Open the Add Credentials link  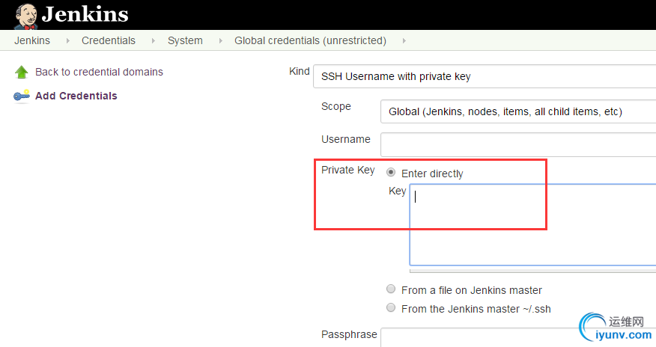pyautogui.click(x=76, y=96)
